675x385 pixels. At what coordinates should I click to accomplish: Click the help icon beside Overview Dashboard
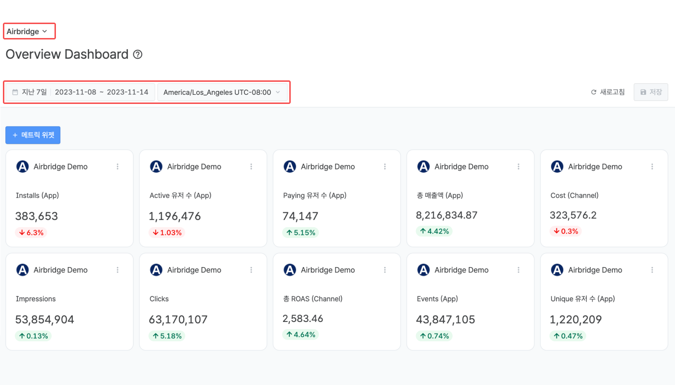pyautogui.click(x=137, y=54)
